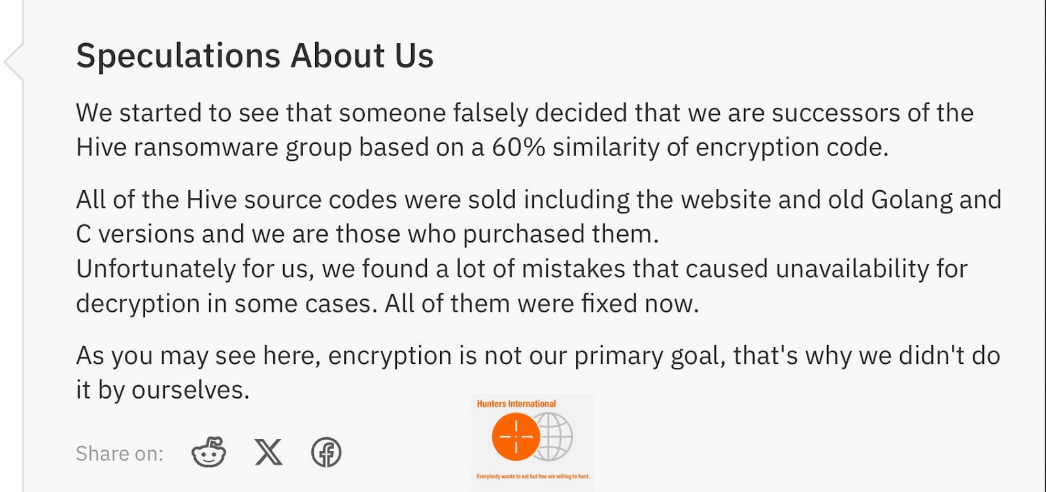The image size is (1046, 492).
Task: Click the sentence All of them were fixed now
Action: coord(543,303)
